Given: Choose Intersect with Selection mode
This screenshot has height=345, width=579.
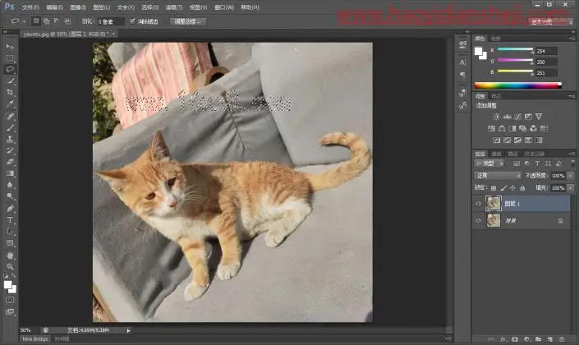Looking at the screenshot, I should [x=67, y=21].
